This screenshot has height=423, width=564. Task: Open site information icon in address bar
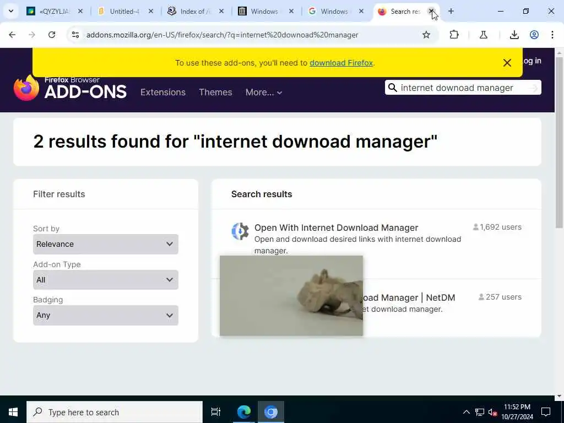[75, 35]
